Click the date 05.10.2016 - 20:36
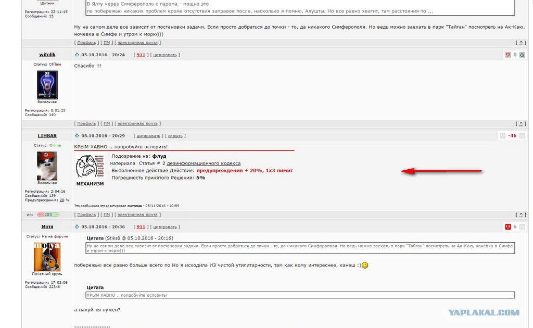 pos(103,226)
